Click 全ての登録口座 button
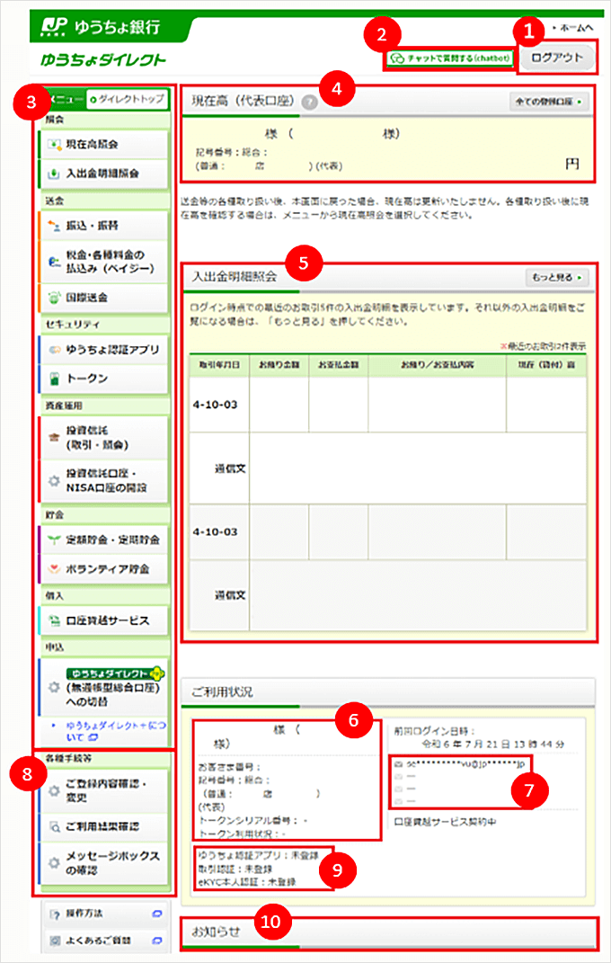Screen dimensions: 611x963 [548, 102]
